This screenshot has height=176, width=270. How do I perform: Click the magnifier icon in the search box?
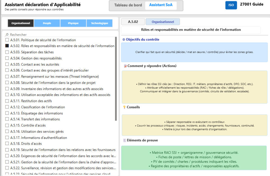point(7,35)
